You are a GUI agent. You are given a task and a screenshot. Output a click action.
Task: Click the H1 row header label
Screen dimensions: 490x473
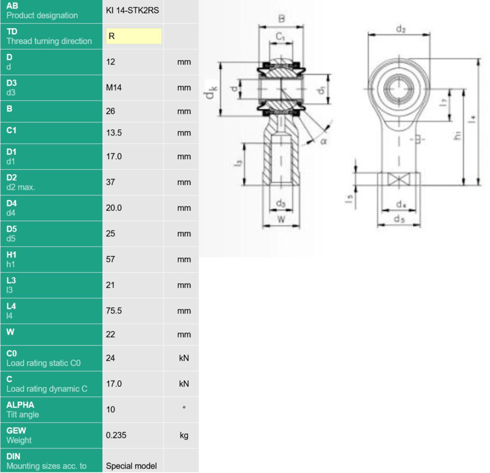[x=11, y=255]
